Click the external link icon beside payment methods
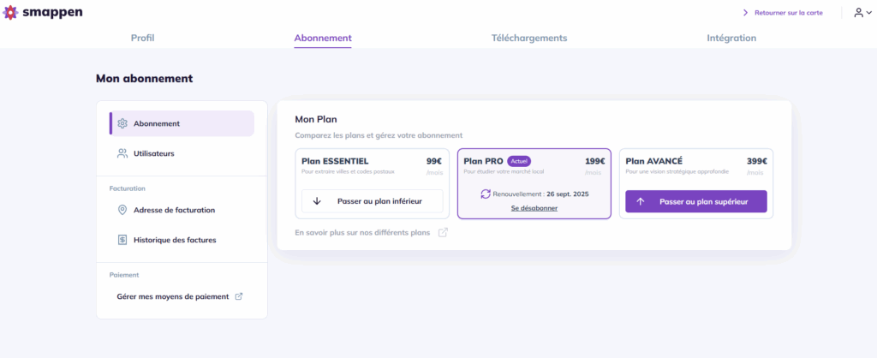877x358 pixels. tap(239, 296)
